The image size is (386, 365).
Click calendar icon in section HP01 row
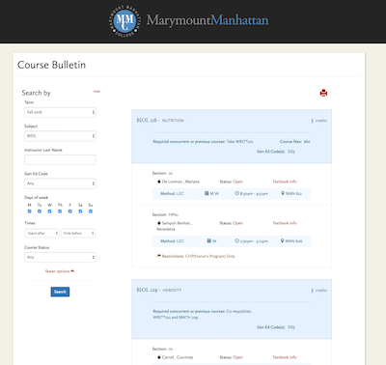[x=209, y=240]
